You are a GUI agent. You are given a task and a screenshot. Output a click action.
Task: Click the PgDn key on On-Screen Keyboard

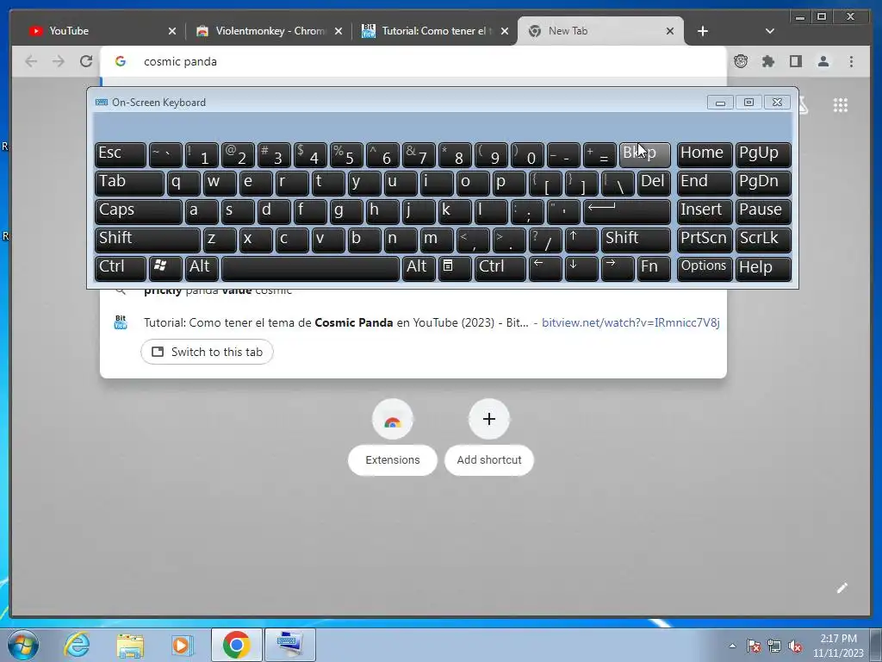pos(763,183)
